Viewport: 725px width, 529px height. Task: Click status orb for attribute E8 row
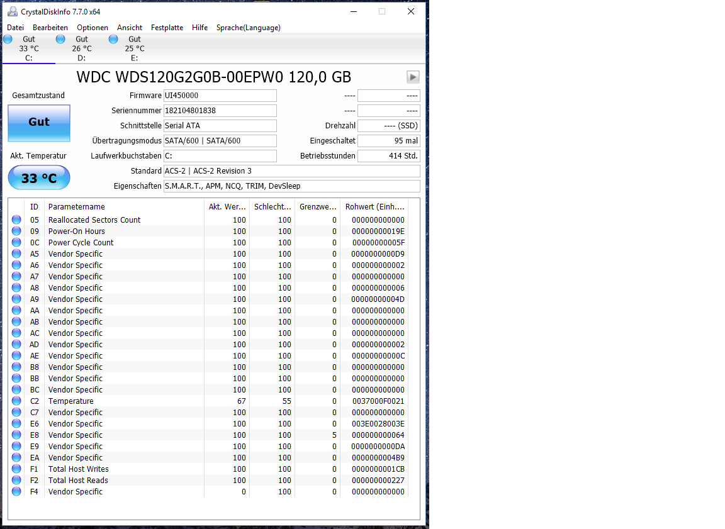click(x=16, y=435)
